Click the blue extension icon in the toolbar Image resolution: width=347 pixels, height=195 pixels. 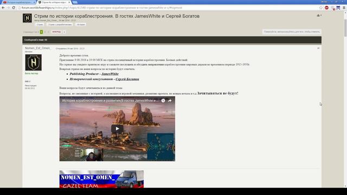(338, 8)
